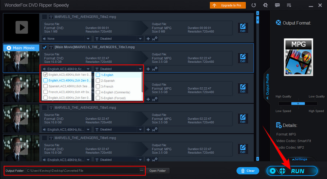Check English AC3 2ch 2en audio track

(x=45, y=80)
